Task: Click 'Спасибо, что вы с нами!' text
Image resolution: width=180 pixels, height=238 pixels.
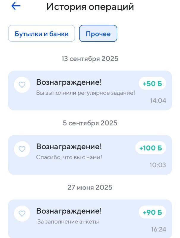Action: (x=69, y=157)
